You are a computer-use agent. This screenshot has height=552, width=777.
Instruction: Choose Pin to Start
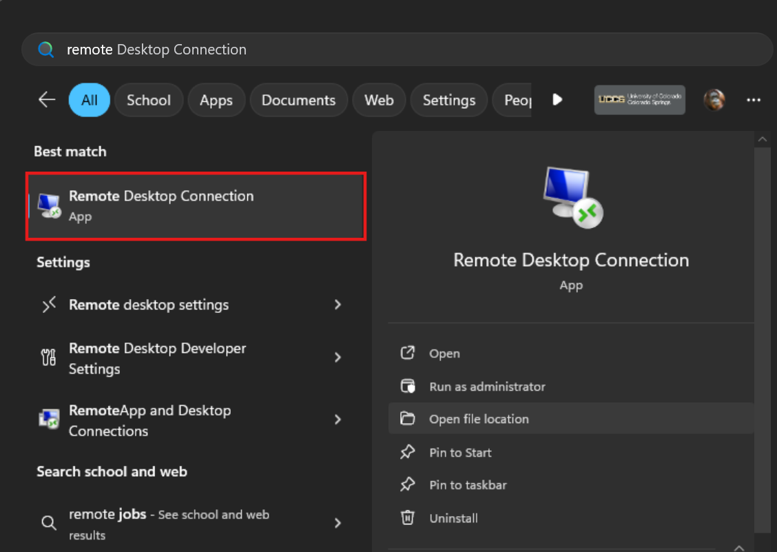(x=571, y=452)
